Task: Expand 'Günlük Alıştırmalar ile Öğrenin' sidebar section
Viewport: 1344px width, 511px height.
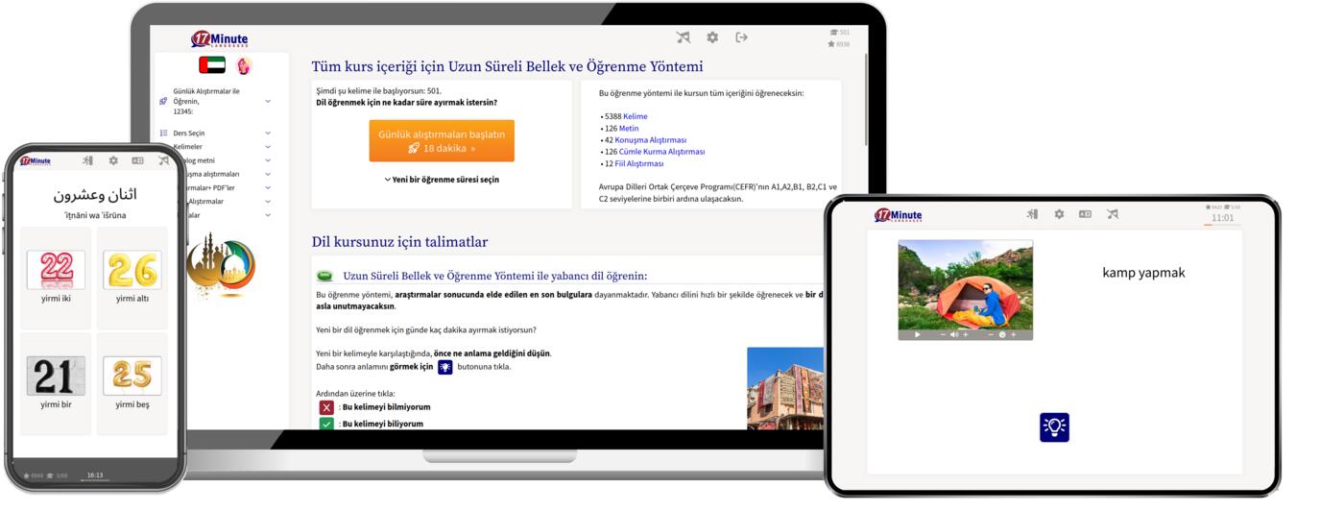Action: pos(268,101)
